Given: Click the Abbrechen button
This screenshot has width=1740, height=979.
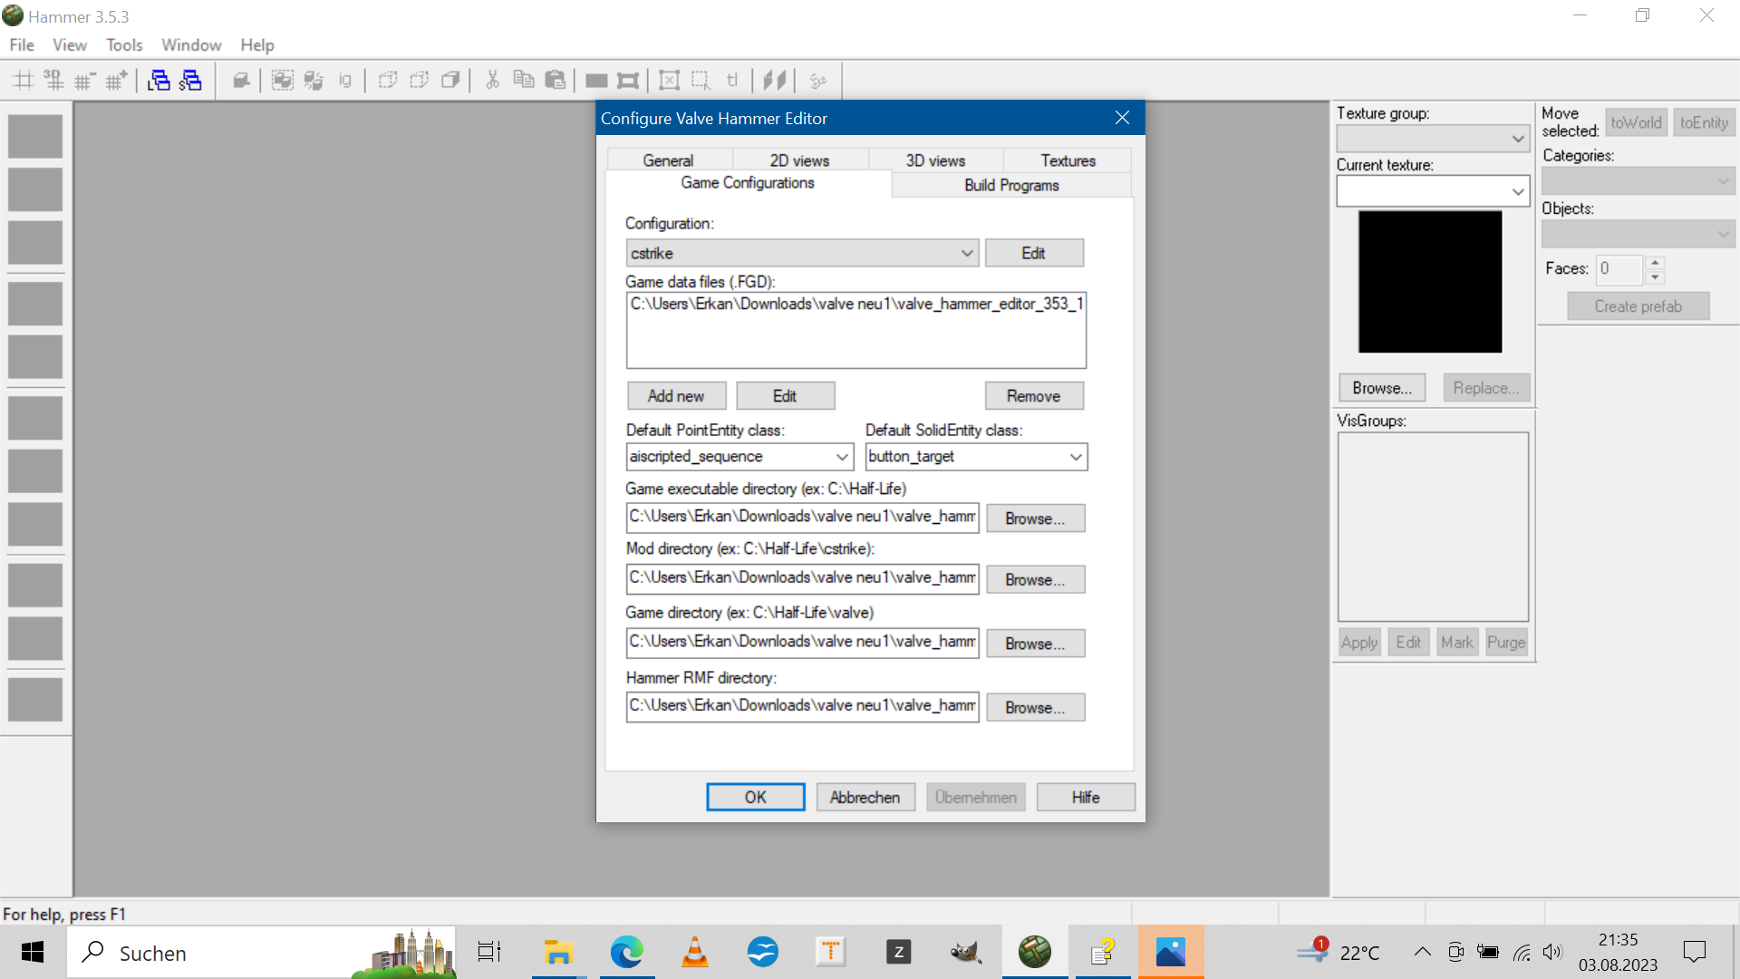Looking at the screenshot, I should point(865,797).
